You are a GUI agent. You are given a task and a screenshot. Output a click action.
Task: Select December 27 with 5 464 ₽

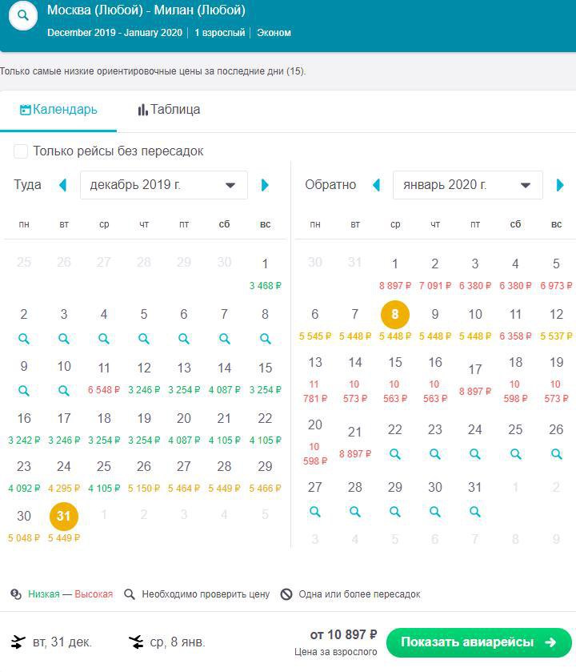tap(184, 476)
